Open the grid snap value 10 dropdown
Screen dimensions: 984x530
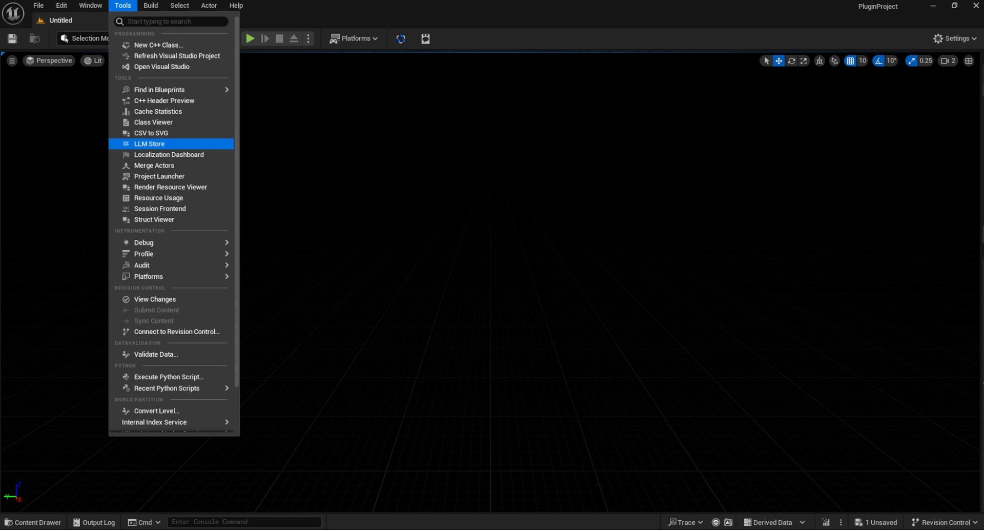tap(863, 60)
